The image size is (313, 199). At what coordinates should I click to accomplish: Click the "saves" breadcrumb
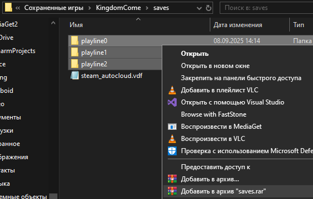click(161, 8)
